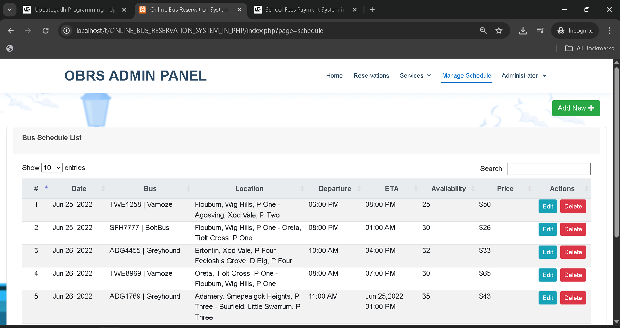Click inside the Search input field
The width and height of the screenshot is (620, 328).
(x=549, y=169)
